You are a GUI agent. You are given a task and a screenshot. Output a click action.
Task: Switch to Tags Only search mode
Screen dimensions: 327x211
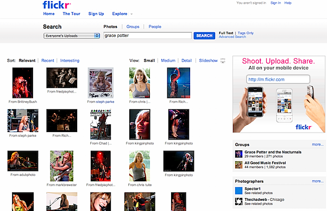[246, 33]
